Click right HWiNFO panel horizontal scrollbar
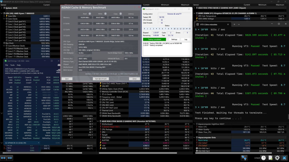Image resolution: width=289 pixels, height=162 pixels. [233, 153]
